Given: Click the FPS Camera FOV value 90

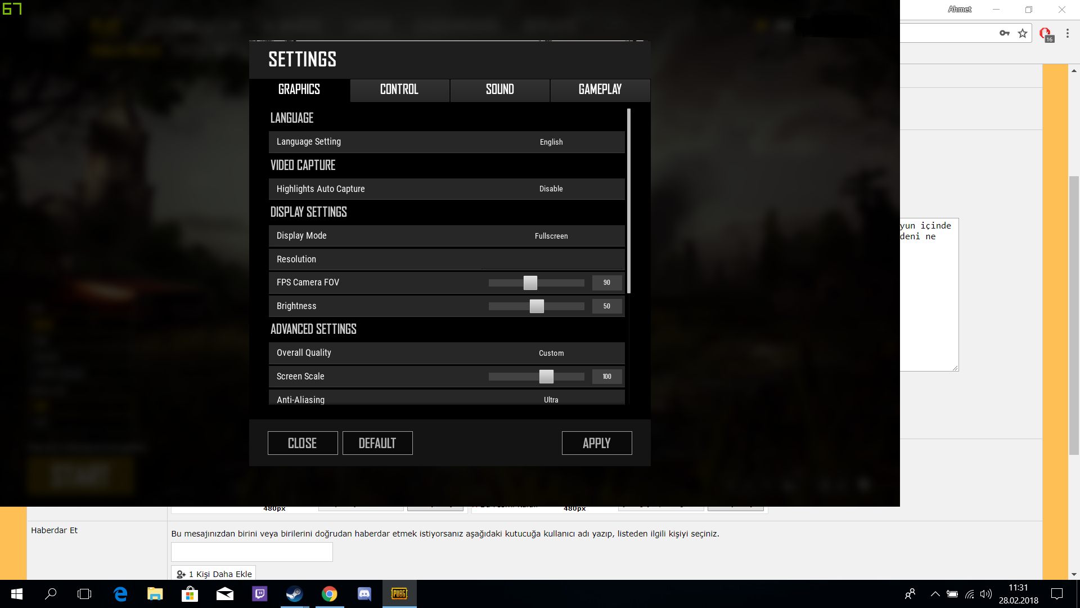Looking at the screenshot, I should [x=607, y=283].
